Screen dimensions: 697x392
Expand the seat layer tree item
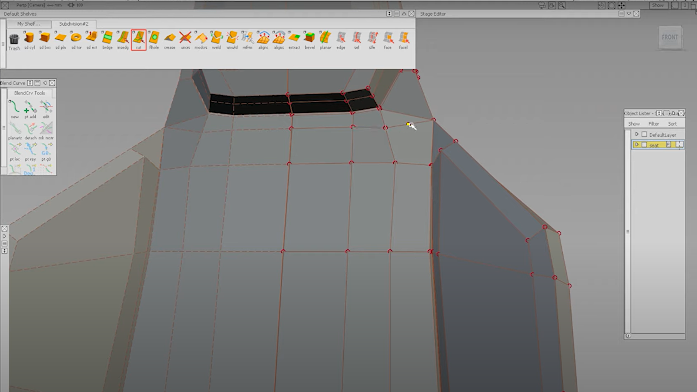pyautogui.click(x=637, y=144)
